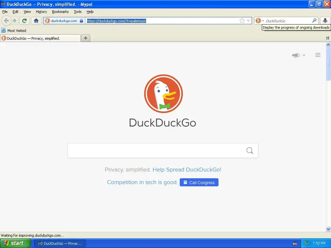331x248 pixels.
Task: Open the downloads progress button
Action: (325, 21)
